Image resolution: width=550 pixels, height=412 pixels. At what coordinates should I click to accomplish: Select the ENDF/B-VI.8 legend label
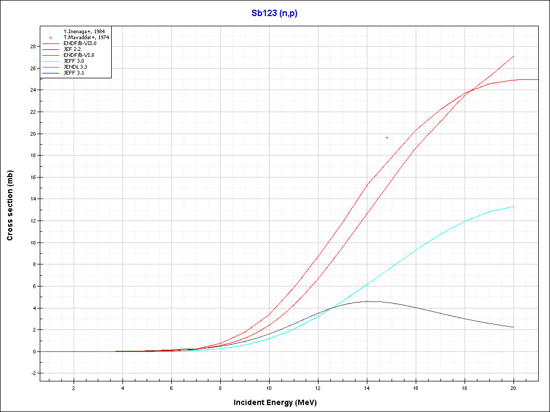click(x=79, y=55)
